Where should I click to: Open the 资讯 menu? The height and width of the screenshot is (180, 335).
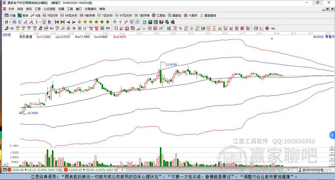tap(29, 9)
